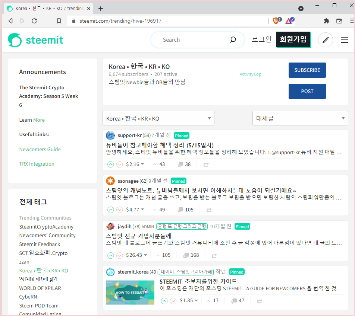355x316 pixels.
Task: Downvote the ssonagee post
Action: [x=120, y=210]
